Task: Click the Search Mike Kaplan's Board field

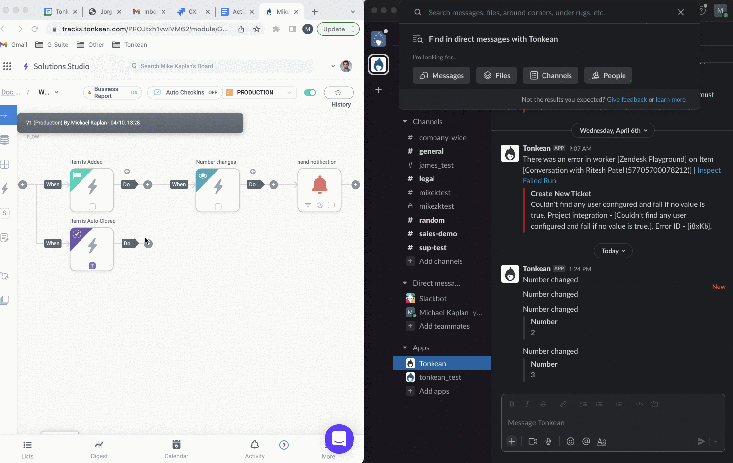Action: [x=221, y=66]
